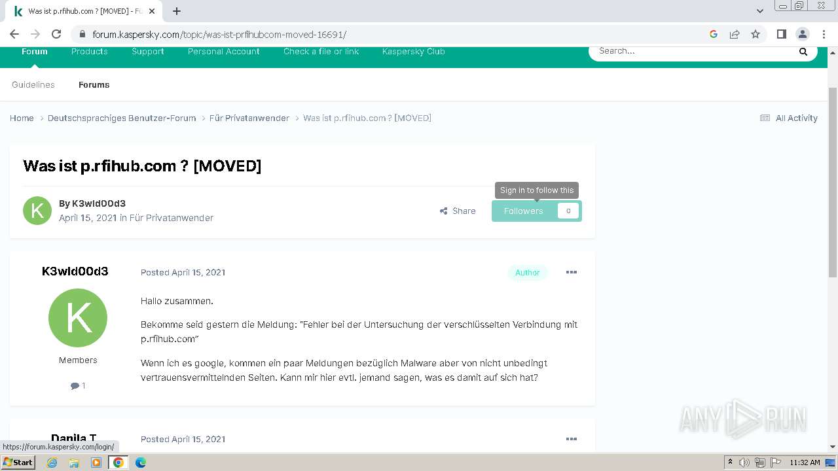The height and width of the screenshot is (471, 838).
Task: Open post options for Danila T.'s post
Action: point(572,439)
